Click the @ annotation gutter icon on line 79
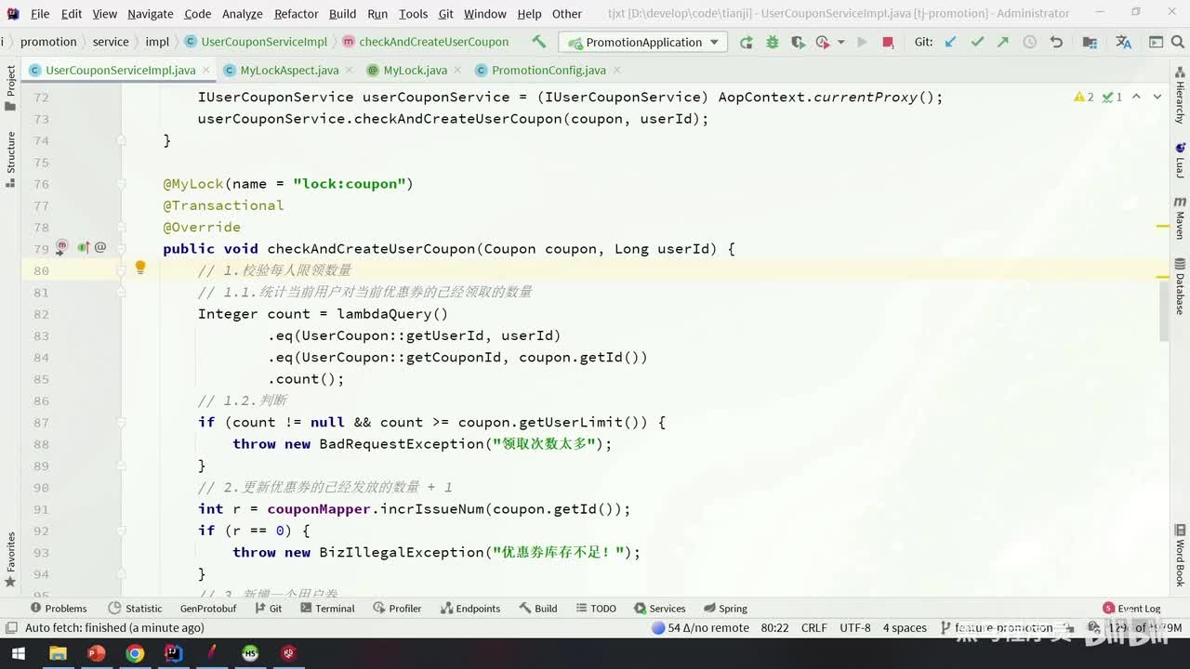Viewport: 1190px width, 669px height. click(x=100, y=247)
